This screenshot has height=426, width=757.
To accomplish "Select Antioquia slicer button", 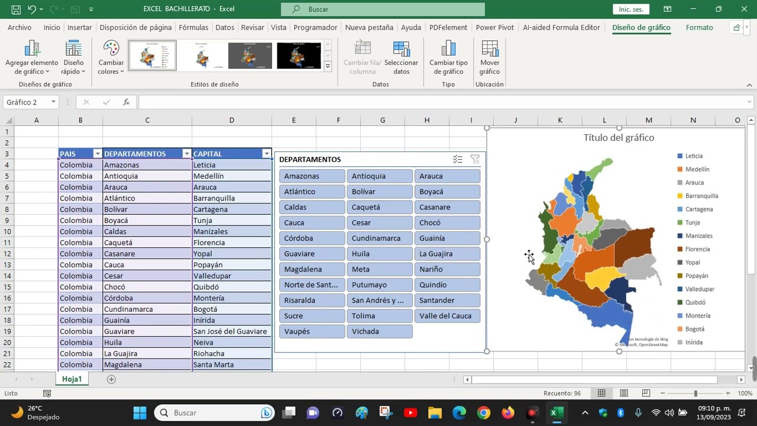I will pyautogui.click(x=380, y=176).
